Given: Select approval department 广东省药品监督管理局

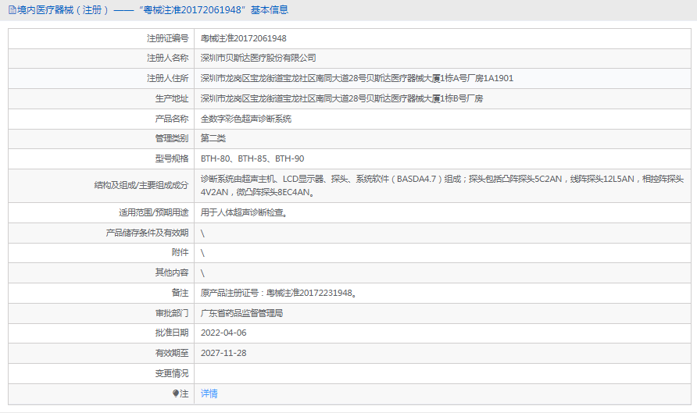Looking at the screenshot, I should click(241, 314).
